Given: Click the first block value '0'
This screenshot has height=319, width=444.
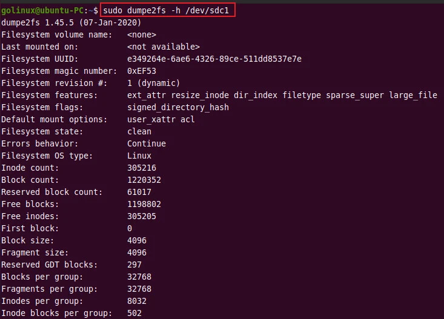Looking at the screenshot, I should coord(130,228).
